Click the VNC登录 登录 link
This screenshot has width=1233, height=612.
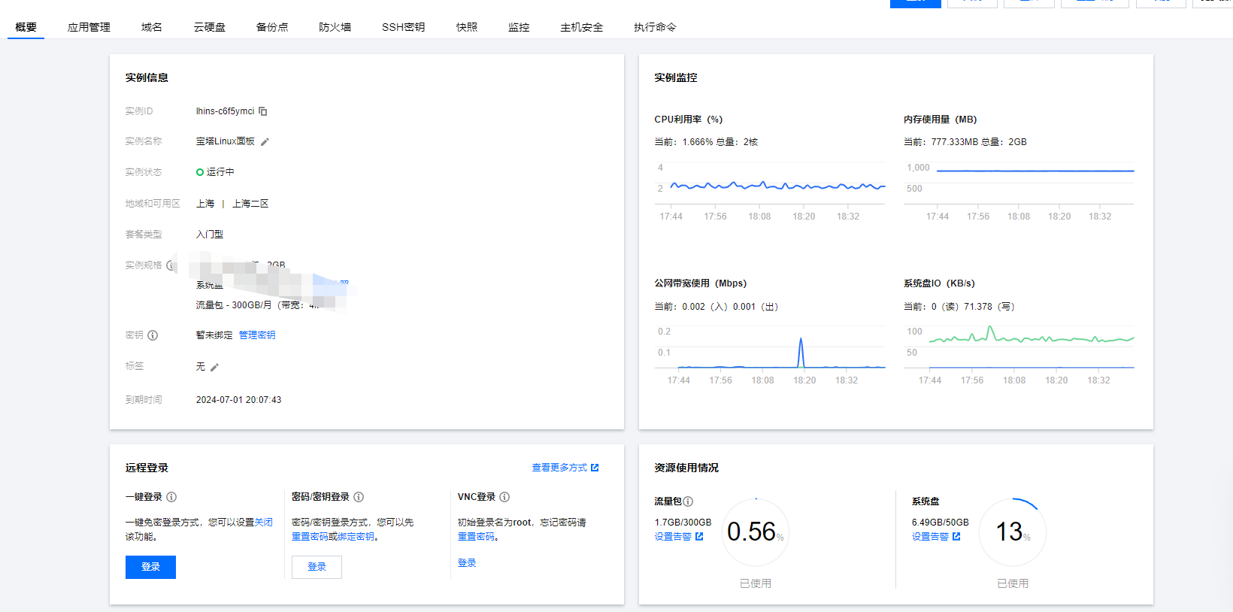[x=467, y=563]
